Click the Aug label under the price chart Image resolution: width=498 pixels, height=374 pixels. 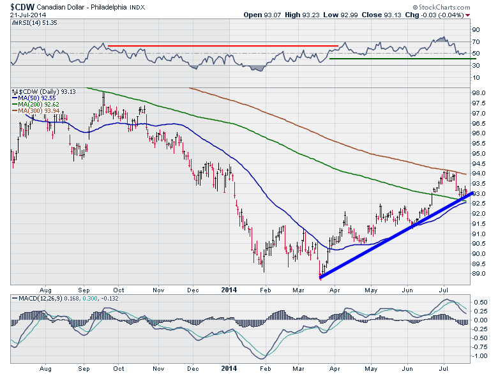coord(45,290)
